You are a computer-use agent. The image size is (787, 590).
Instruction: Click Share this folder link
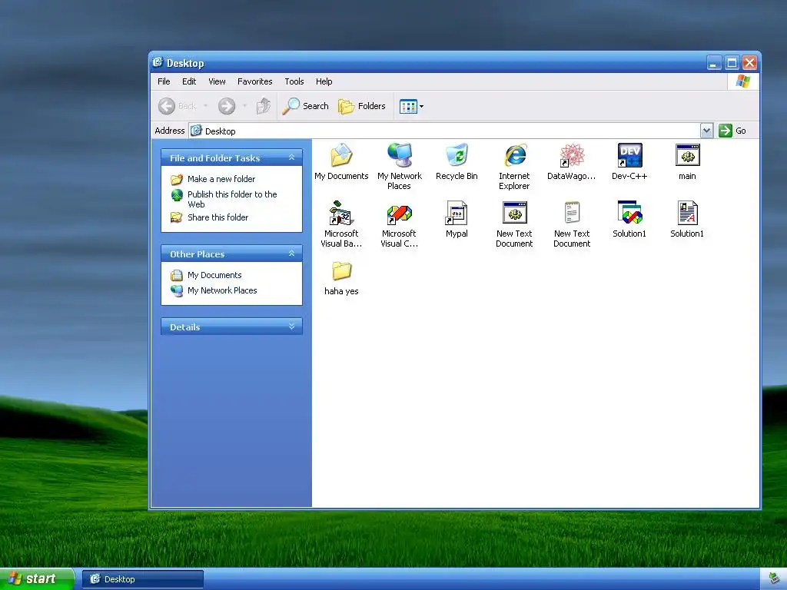point(218,217)
